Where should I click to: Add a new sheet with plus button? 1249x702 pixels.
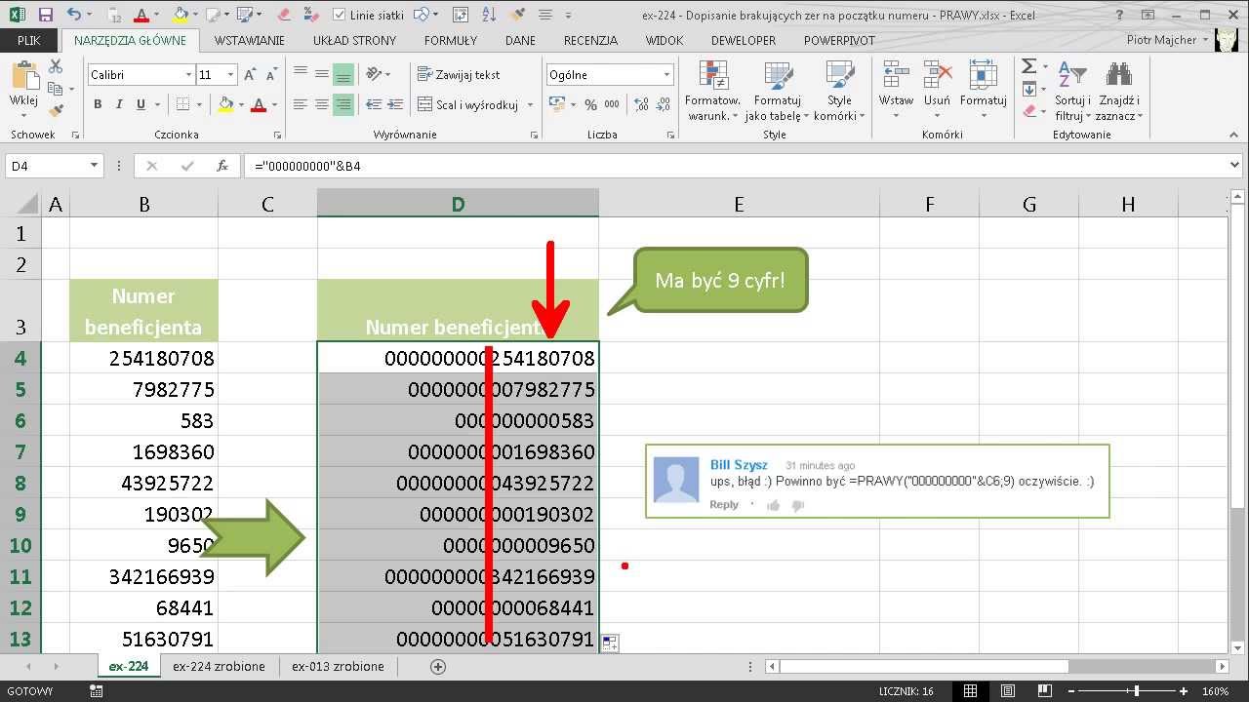point(438,667)
